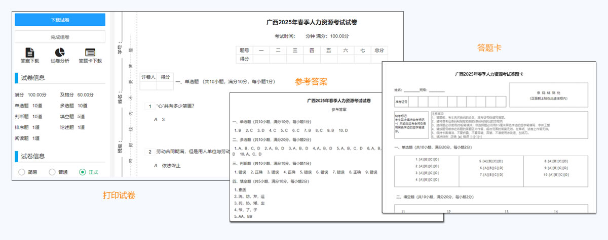Screen dimensions: 608x240
Task: Click the orange 答题卡 label
Action: (x=489, y=48)
